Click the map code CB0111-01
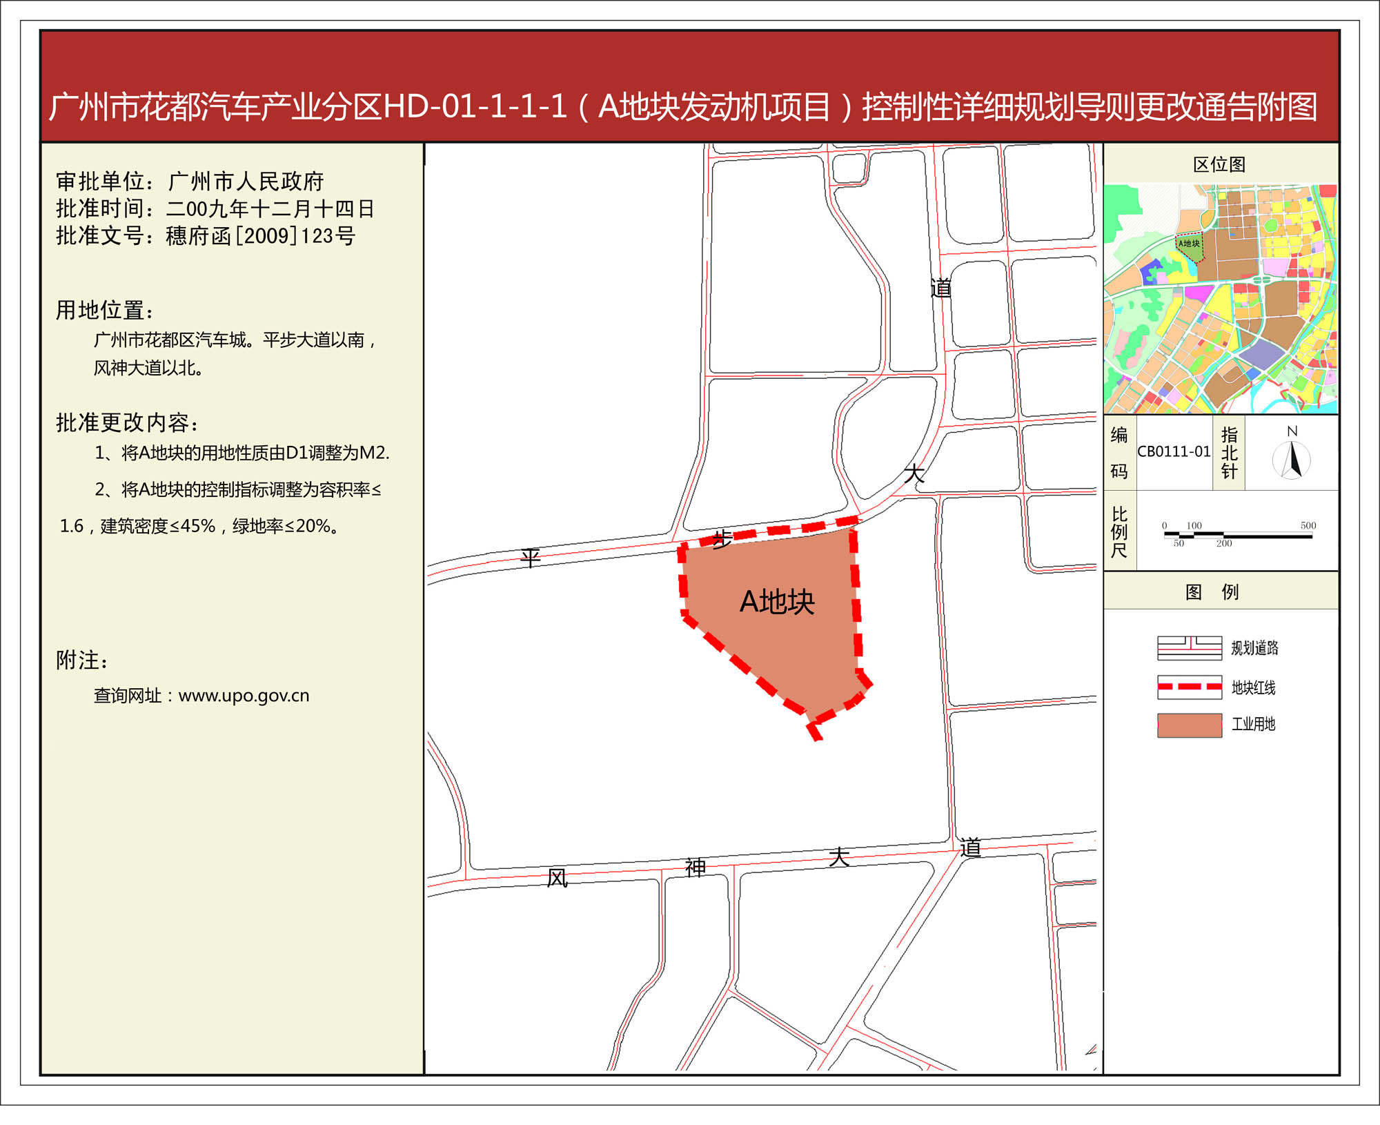Image resolution: width=1380 pixels, height=1125 pixels. click(1174, 451)
